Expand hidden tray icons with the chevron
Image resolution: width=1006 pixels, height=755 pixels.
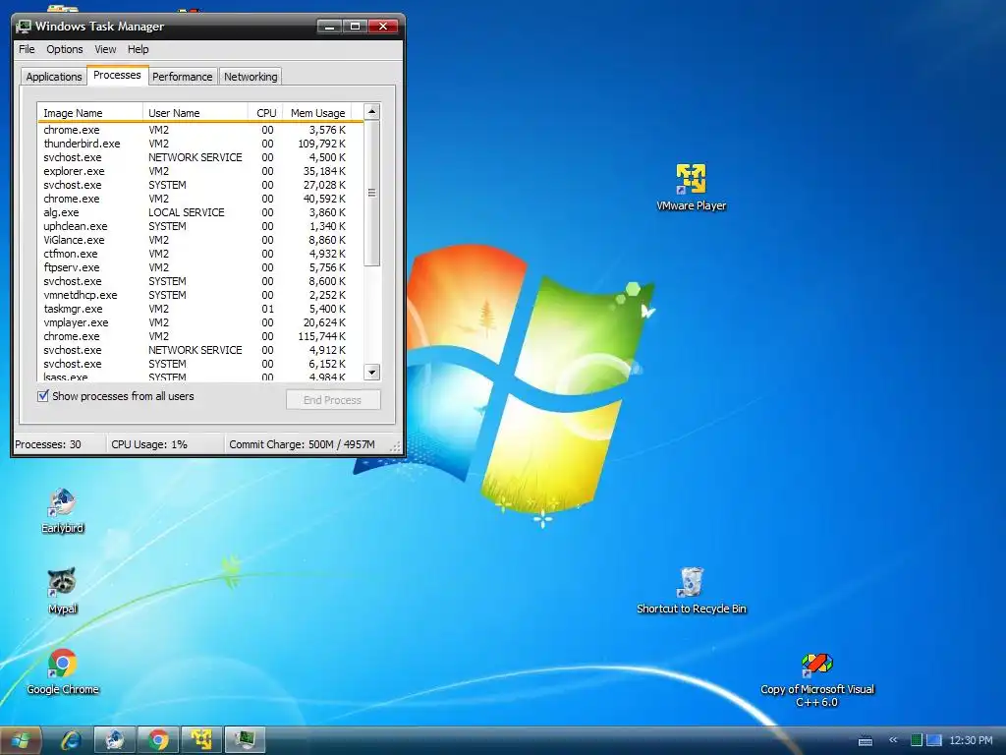[893, 740]
